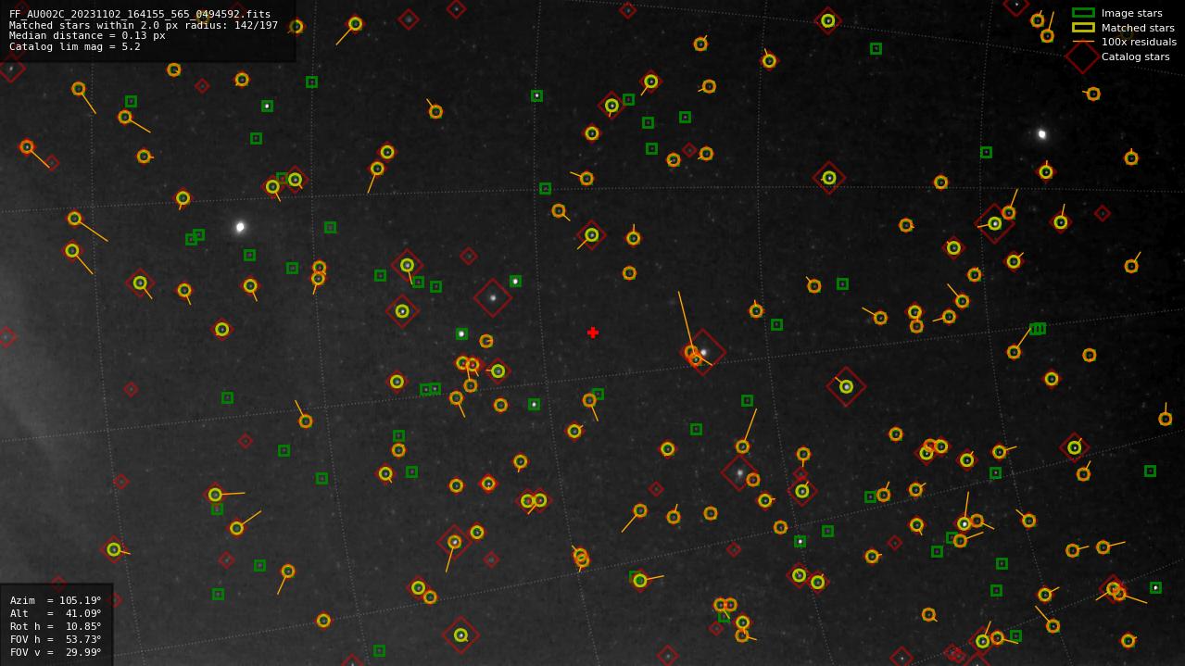Viewport: 1185px width, 666px height.
Task: Click the 'FOV h = 53.73°' value
Action: click(x=56, y=639)
